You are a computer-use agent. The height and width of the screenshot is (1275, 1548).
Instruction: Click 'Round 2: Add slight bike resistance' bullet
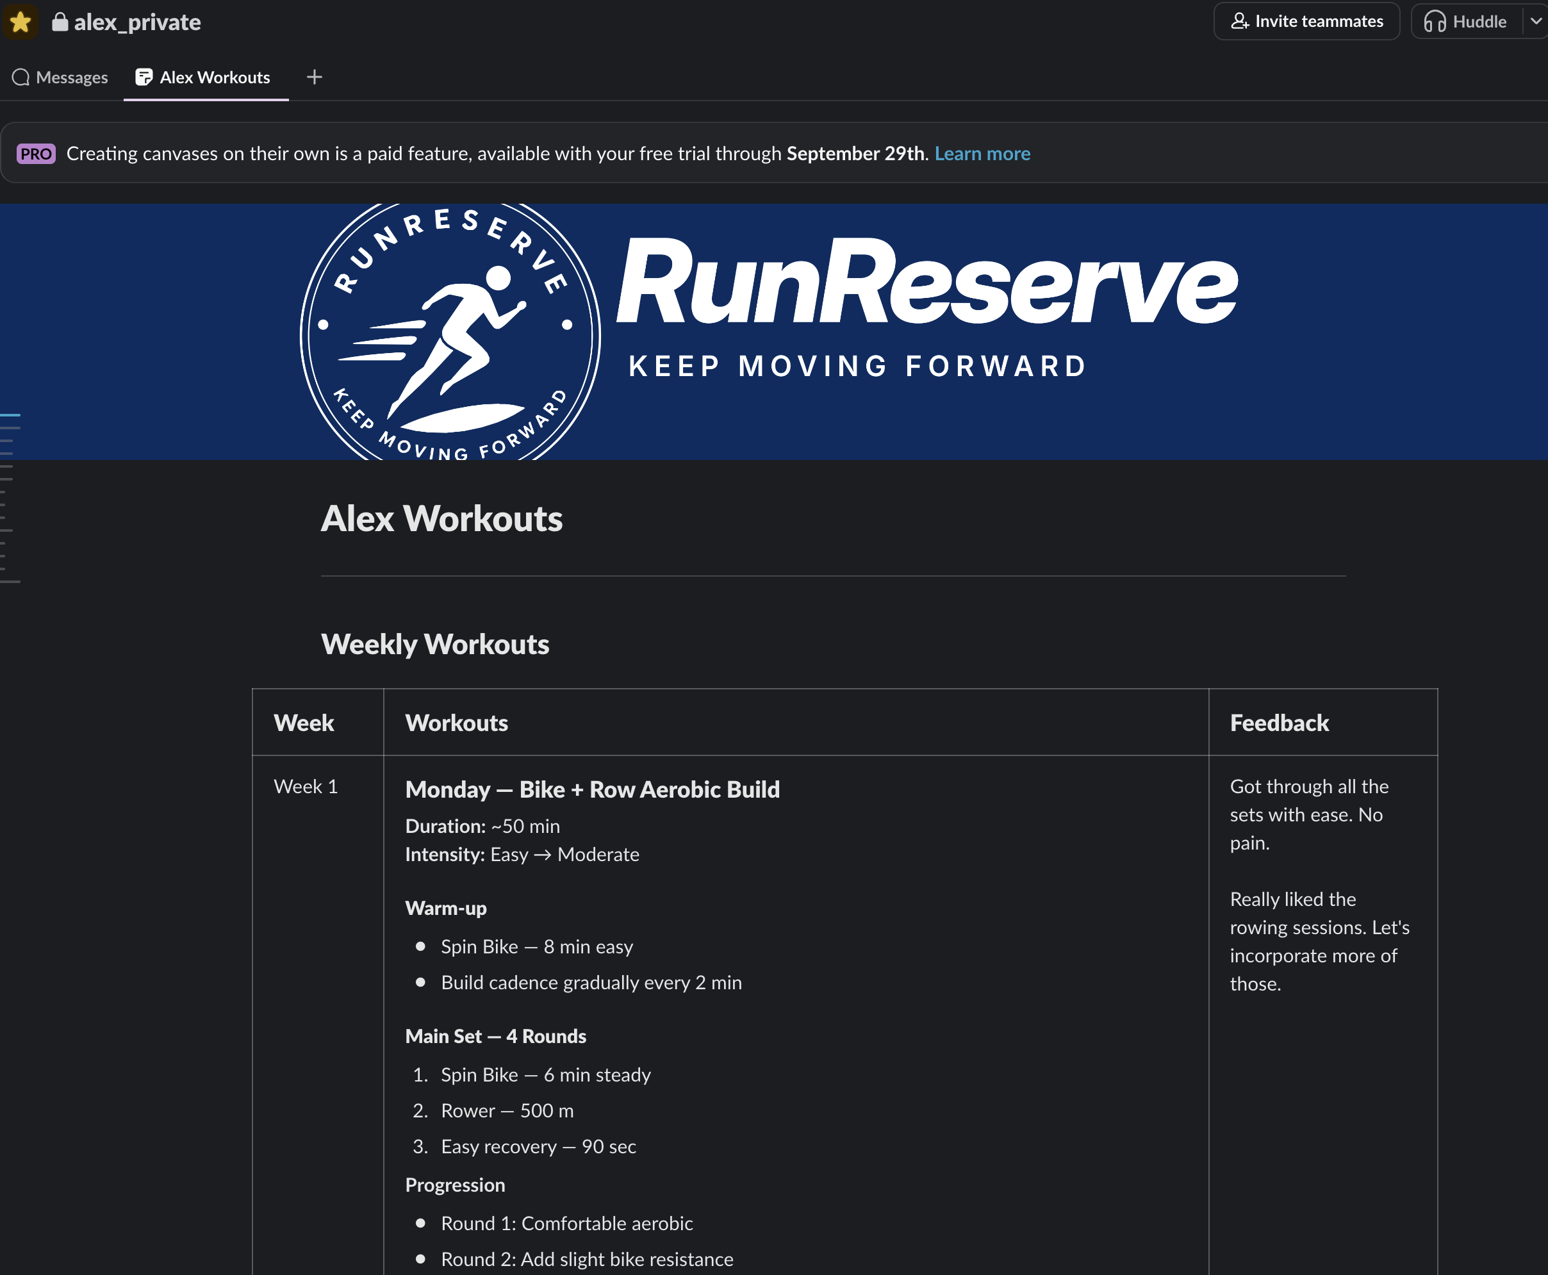[587, 1259]
